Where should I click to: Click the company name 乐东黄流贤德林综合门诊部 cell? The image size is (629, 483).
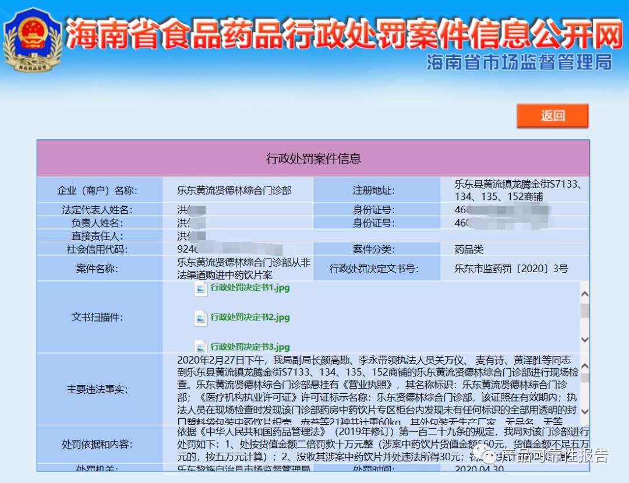pyautogui.click(x=234, y=190)
